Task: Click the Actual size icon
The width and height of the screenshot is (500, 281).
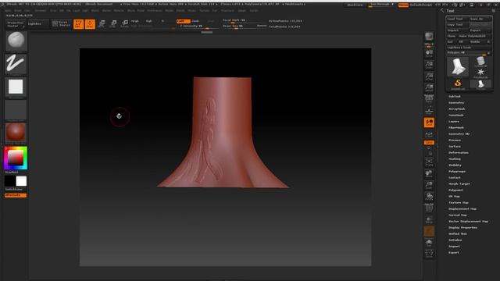Action: coord(429,76)
